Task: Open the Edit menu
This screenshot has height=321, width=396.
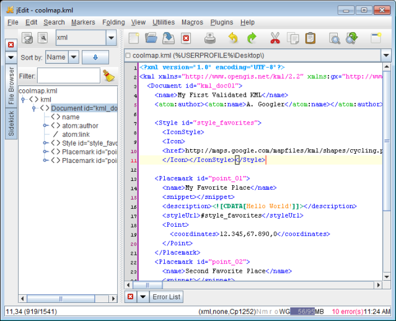Action: (x=32, y=22)
